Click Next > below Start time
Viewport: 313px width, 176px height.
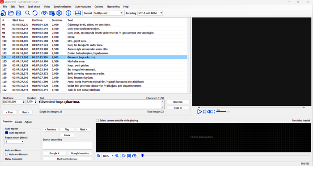point(25,112)
